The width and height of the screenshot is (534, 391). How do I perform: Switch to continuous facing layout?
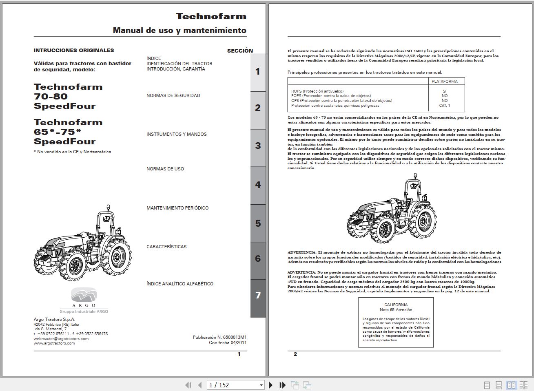[x=524, y=385]
